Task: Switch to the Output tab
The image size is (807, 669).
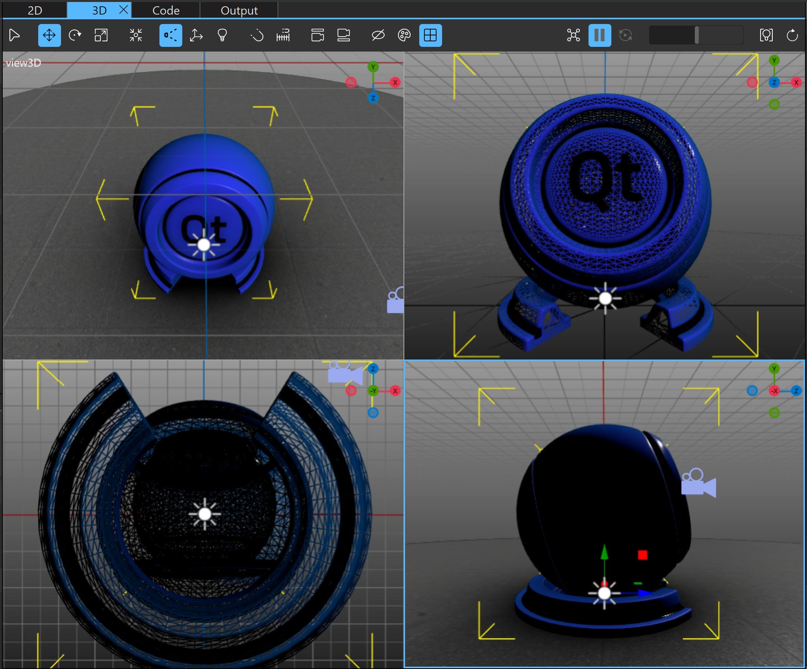Action: click(x=239, y=10)
